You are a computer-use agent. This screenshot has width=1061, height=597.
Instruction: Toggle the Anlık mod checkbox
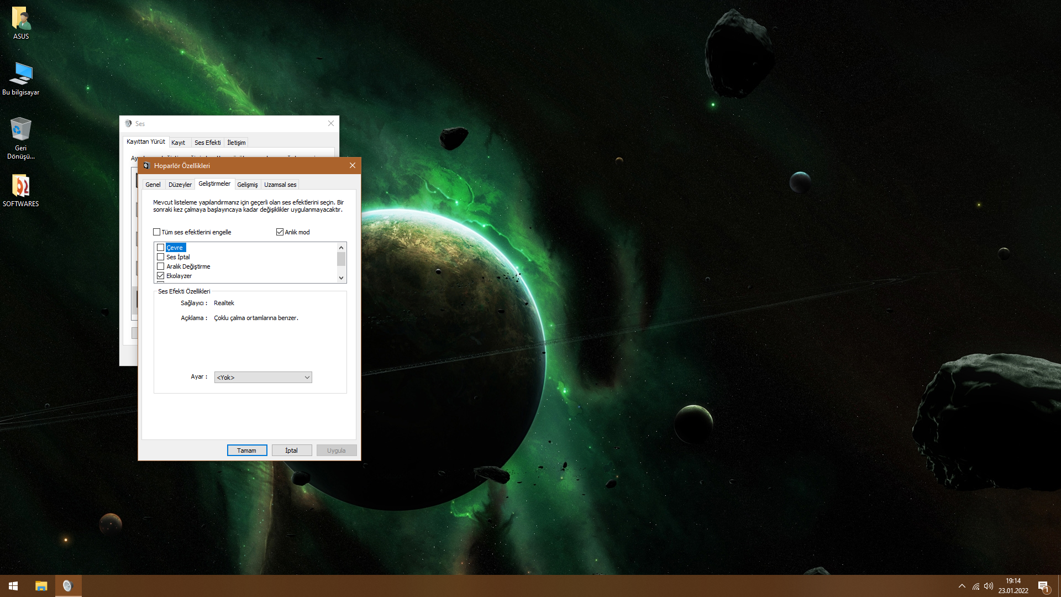[280, 232]
